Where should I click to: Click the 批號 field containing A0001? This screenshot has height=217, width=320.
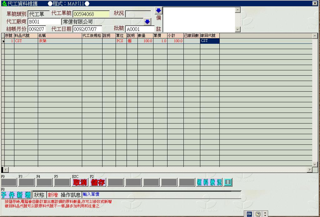pos(140,29)
